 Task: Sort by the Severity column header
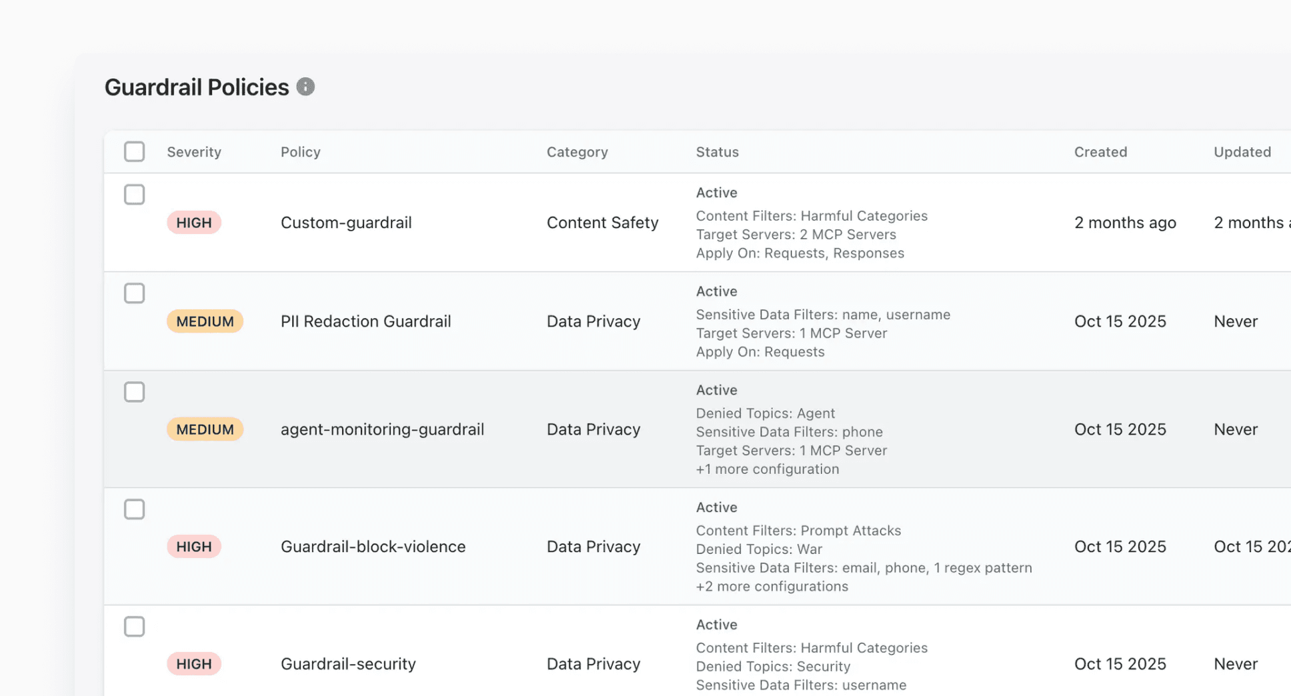[x=194, y=152]
